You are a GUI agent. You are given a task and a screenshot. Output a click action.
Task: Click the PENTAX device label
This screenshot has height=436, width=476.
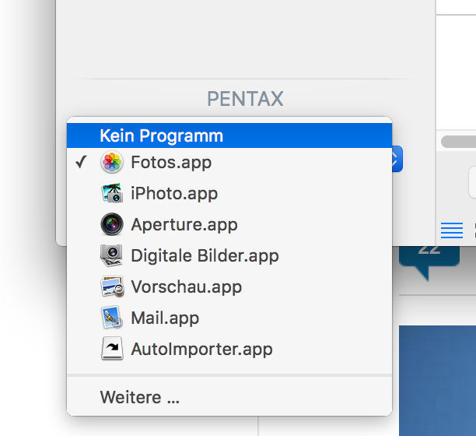[245, 99]
